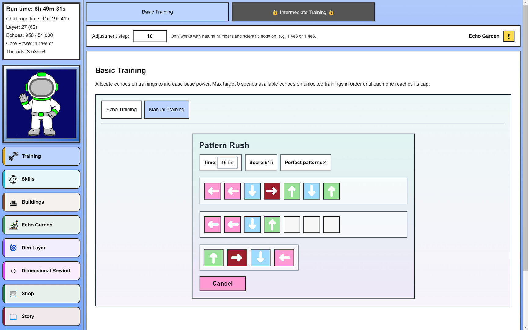Click the Echo Garden label in top bar
The width and height of the screenshot is (528, 330).
(x=484, y=36)
